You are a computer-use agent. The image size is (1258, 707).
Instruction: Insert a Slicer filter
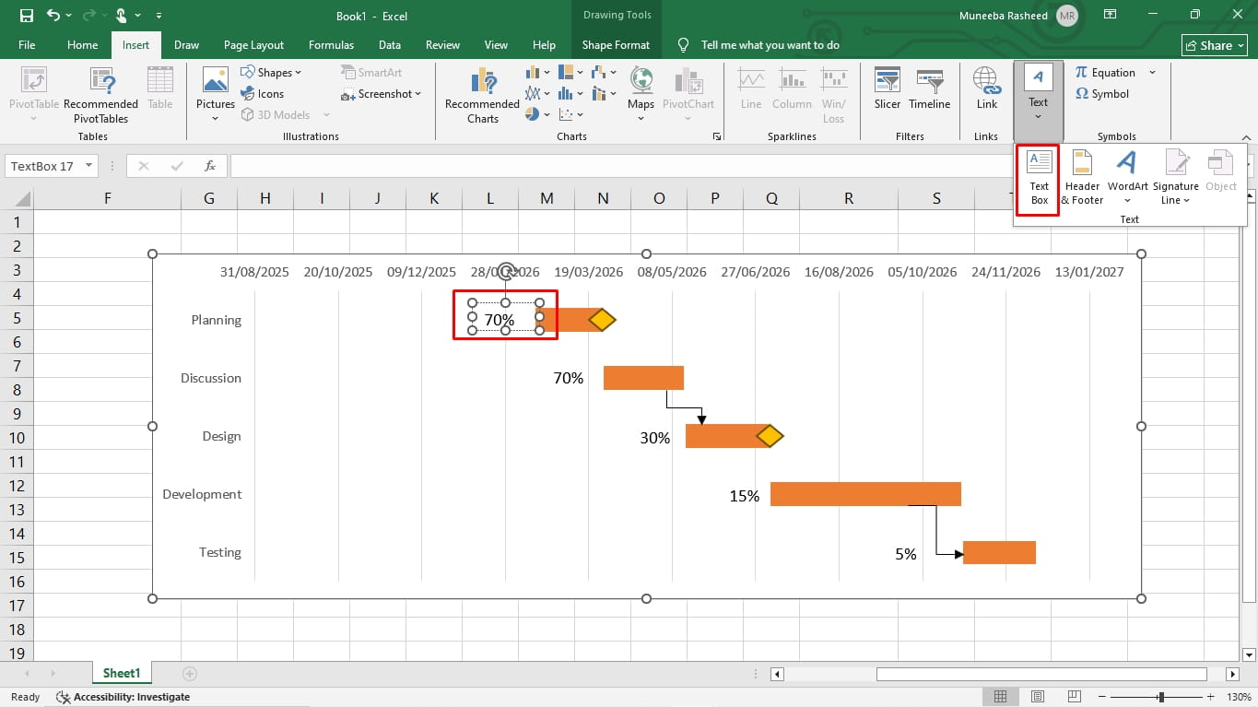888,88
